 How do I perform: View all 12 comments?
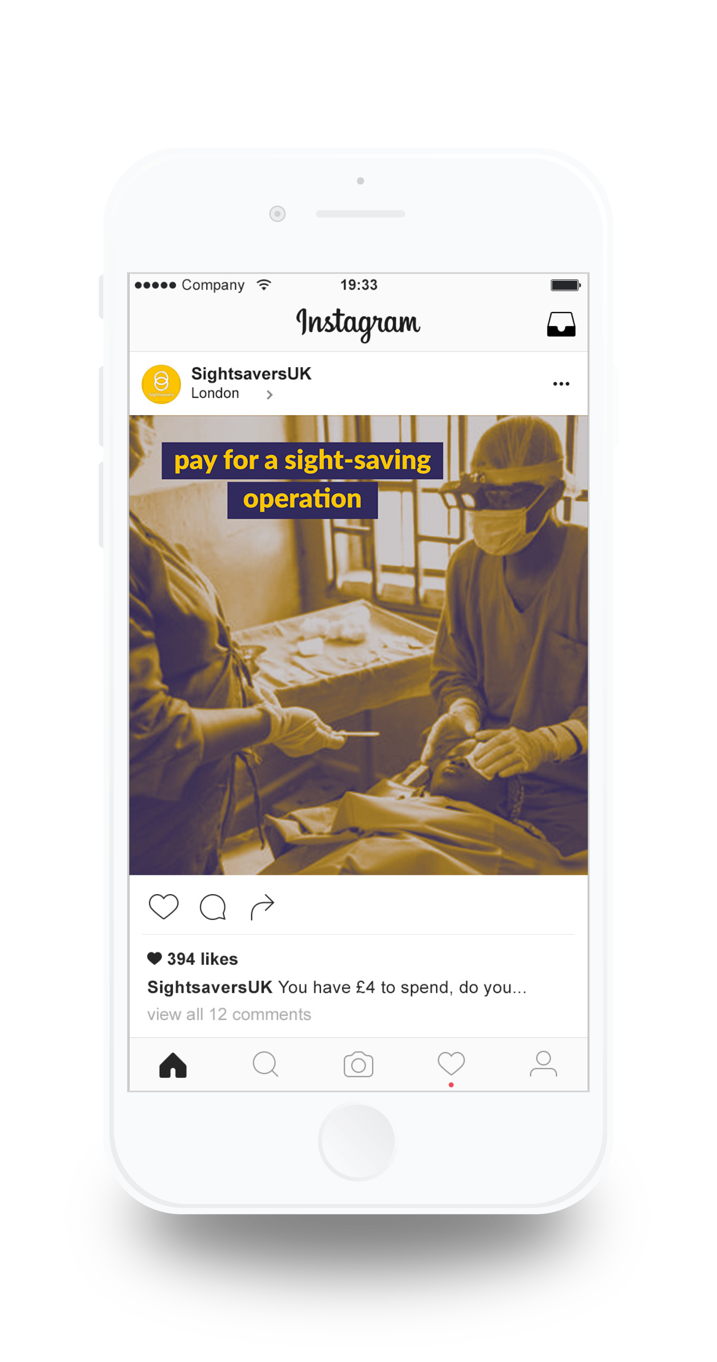coord(229,1014)
